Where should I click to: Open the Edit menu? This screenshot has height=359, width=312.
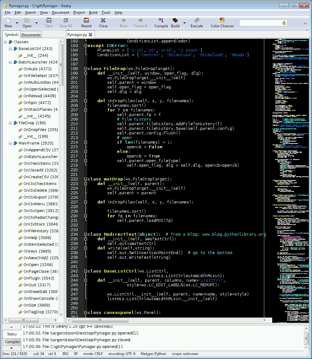coord(17,13)
